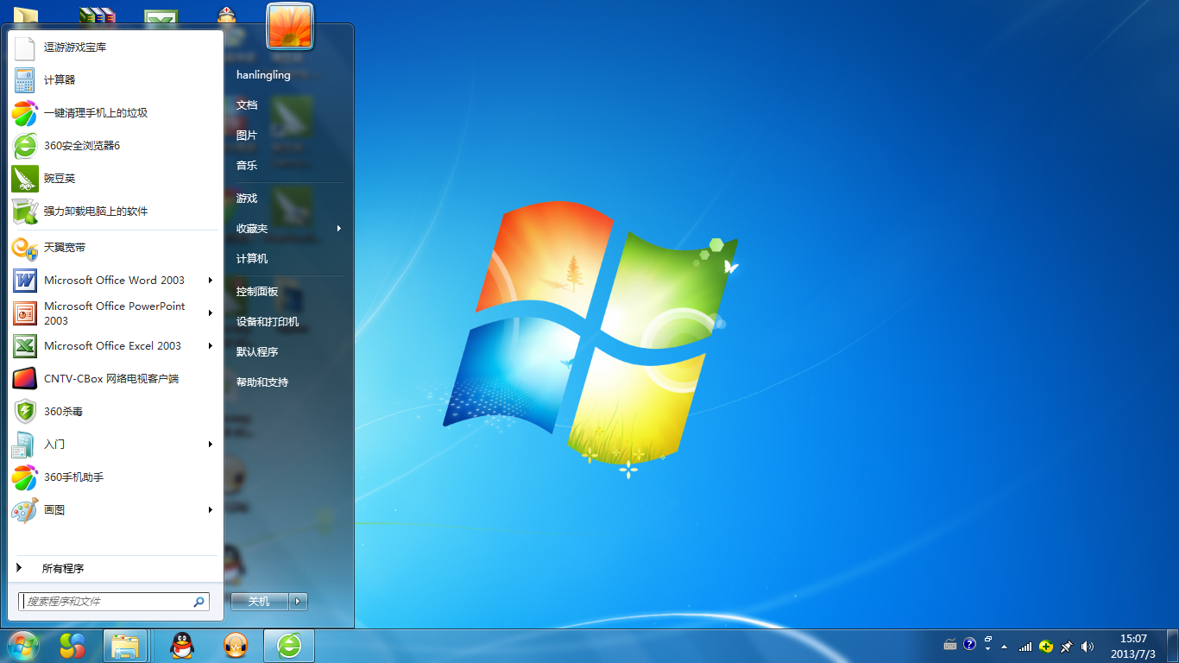Open the 豌豆荚 app
The height and width of the screenshot is (663, 1179).
pyautogui.click(x=116, y=179)
